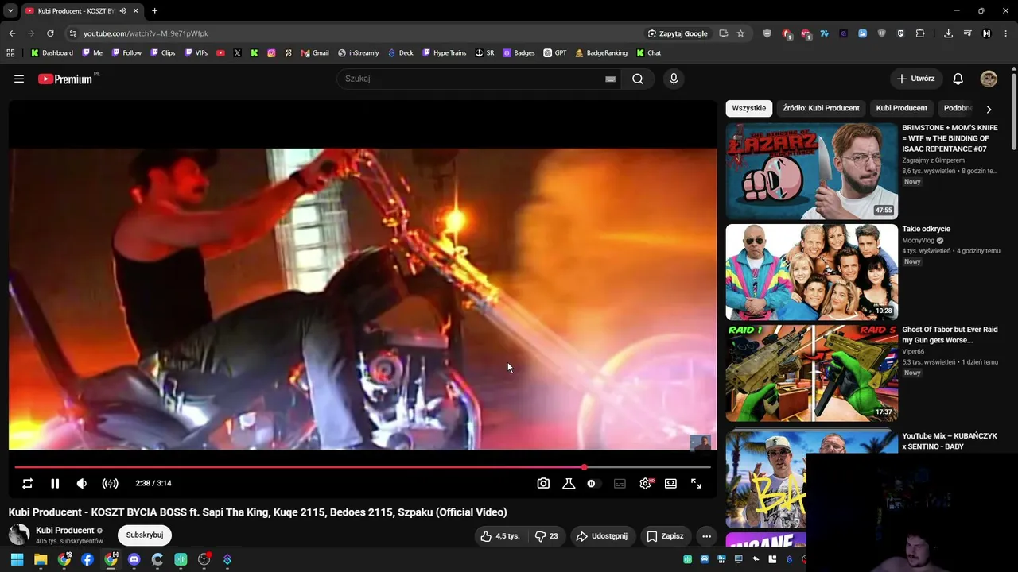Click the Utwórz create button
Viewport: 1018px width, 572px height.
pos(916,79)
